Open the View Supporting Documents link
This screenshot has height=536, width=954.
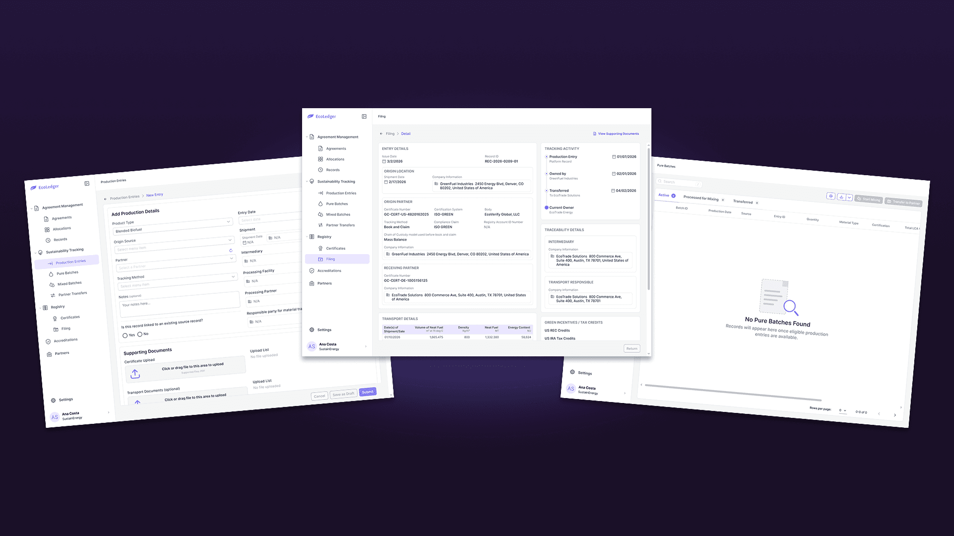pos(616,134)
